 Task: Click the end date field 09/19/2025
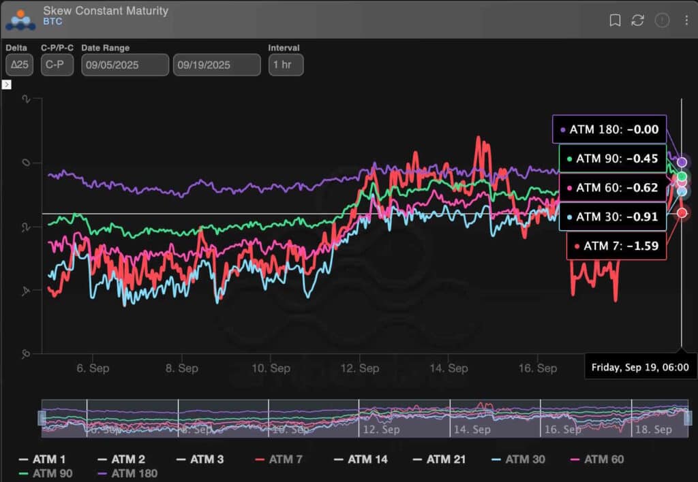coord(217,65)
